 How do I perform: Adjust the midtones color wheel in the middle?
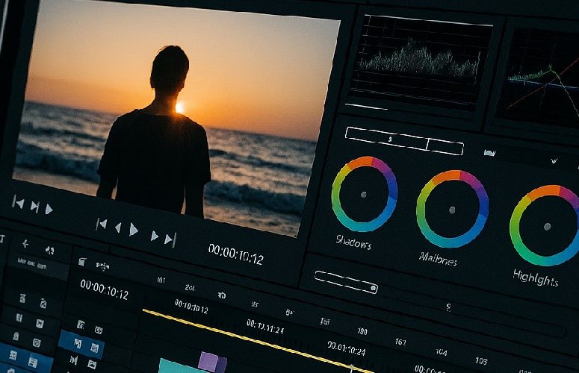pyautogui.click(x=452, y=210)
